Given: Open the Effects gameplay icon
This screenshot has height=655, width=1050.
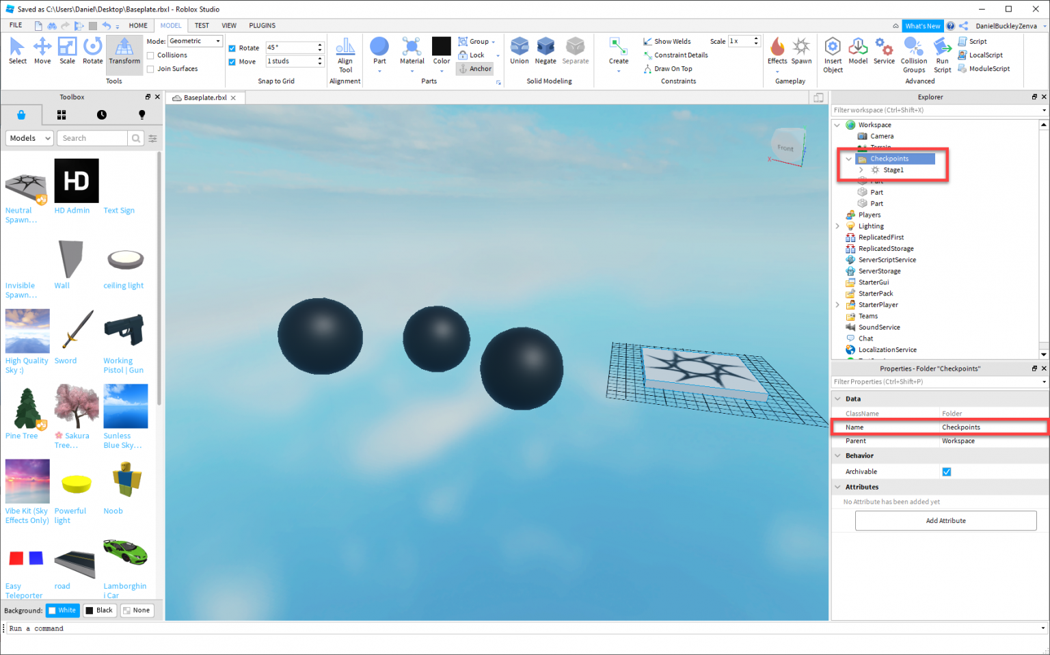Looking at the screenshot, I should [777, 49].
